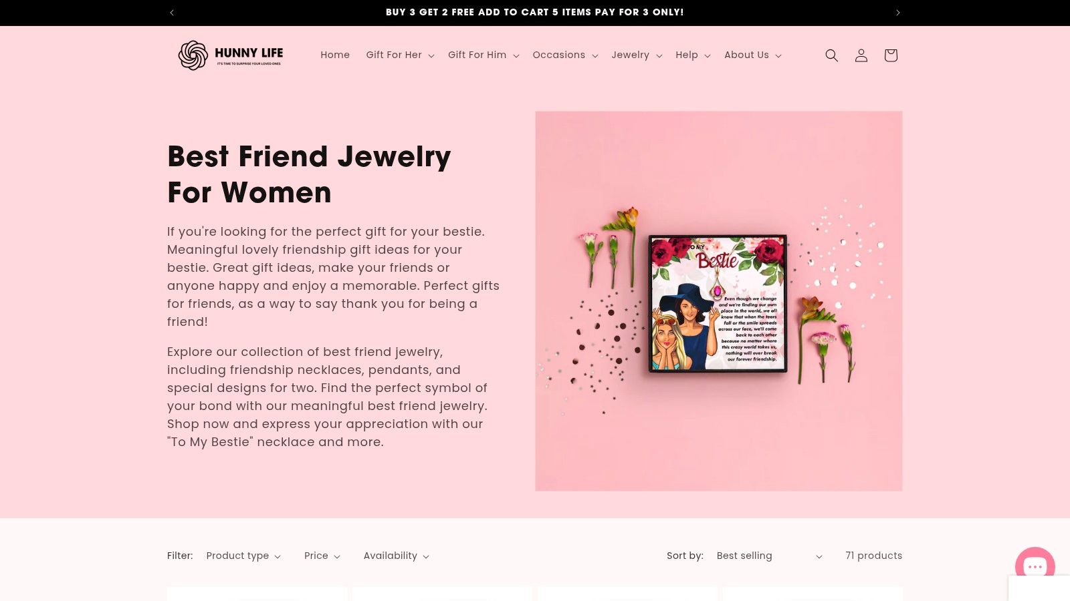
Task: Expand the Gift For Him menu
Action: [484, 55]
